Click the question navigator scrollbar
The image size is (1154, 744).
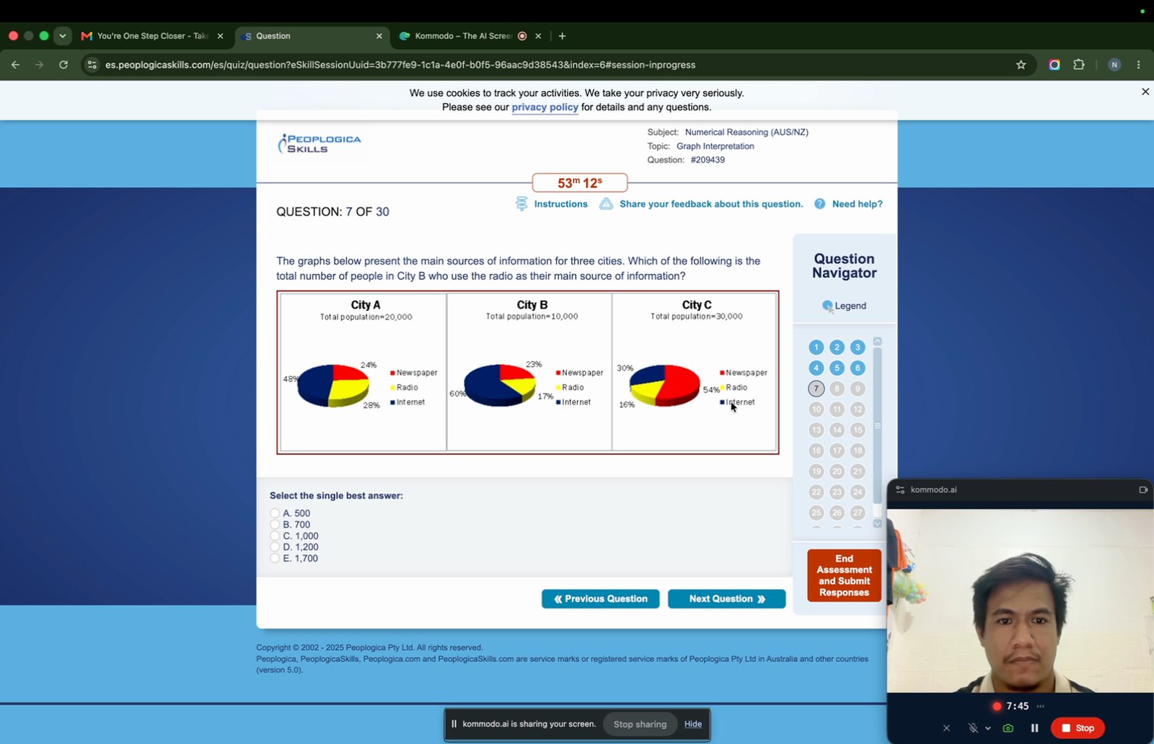point(877,425)
